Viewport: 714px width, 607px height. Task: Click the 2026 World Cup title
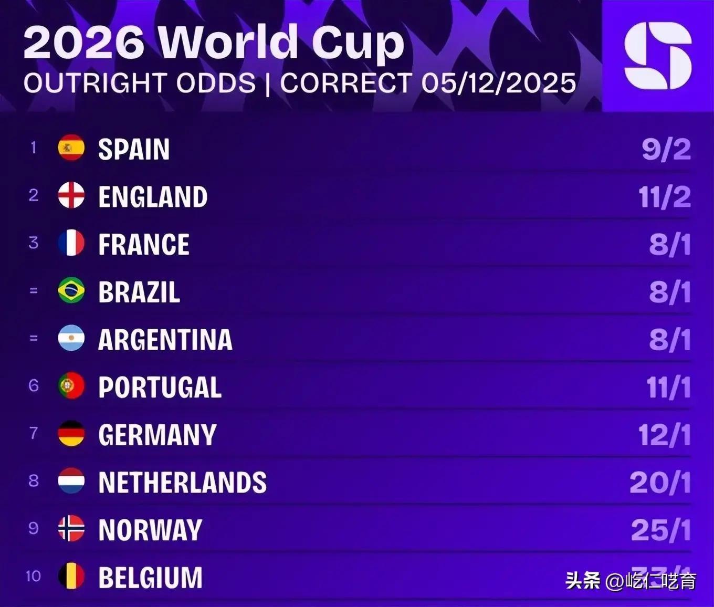point(214,42)
